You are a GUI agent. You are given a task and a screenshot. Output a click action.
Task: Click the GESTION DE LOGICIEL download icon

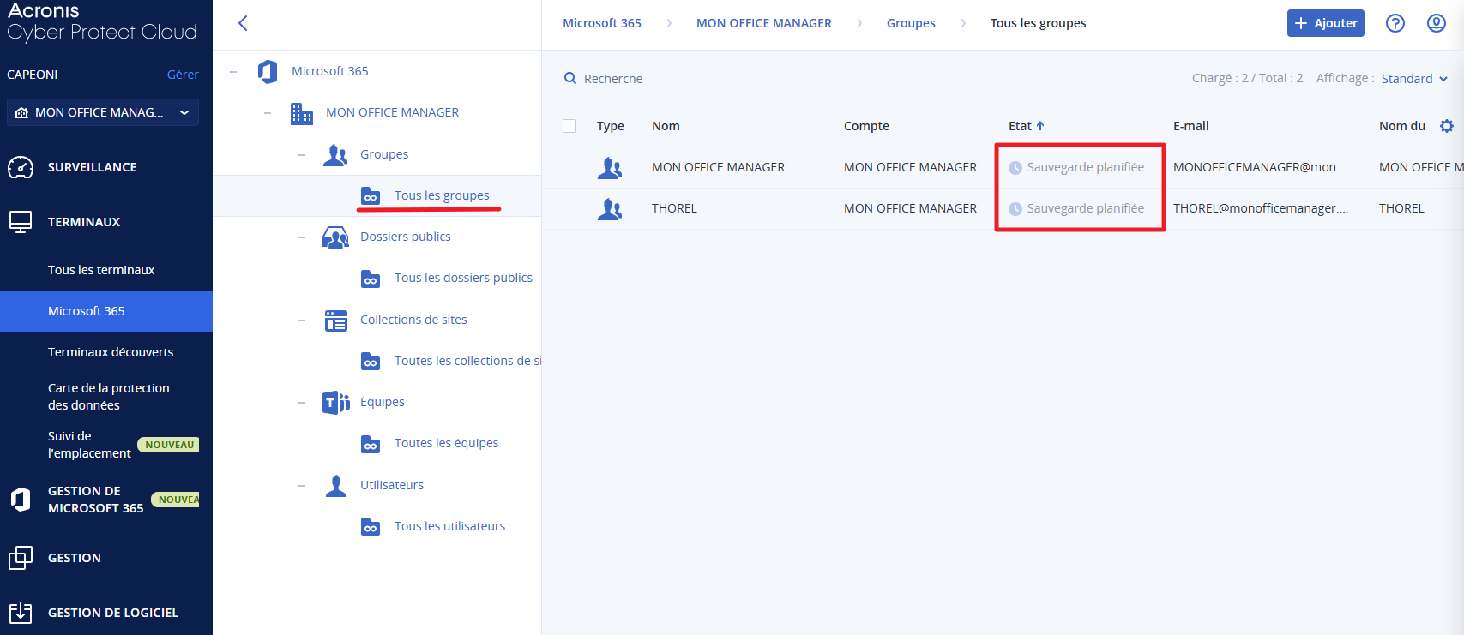(21, 613)
